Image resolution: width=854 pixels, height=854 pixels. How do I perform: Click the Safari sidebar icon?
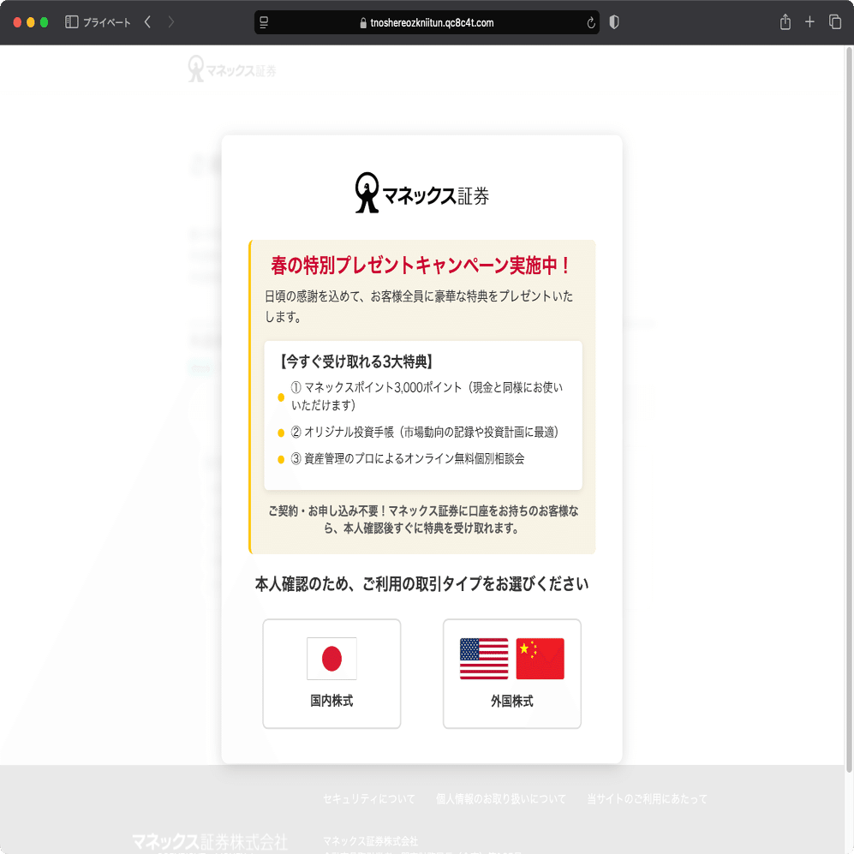coord(69,22)
